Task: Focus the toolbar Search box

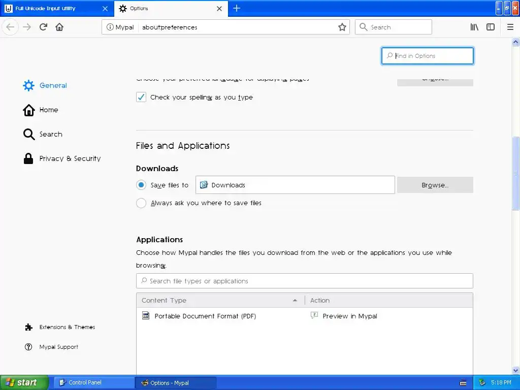Action: coord(394,27)
